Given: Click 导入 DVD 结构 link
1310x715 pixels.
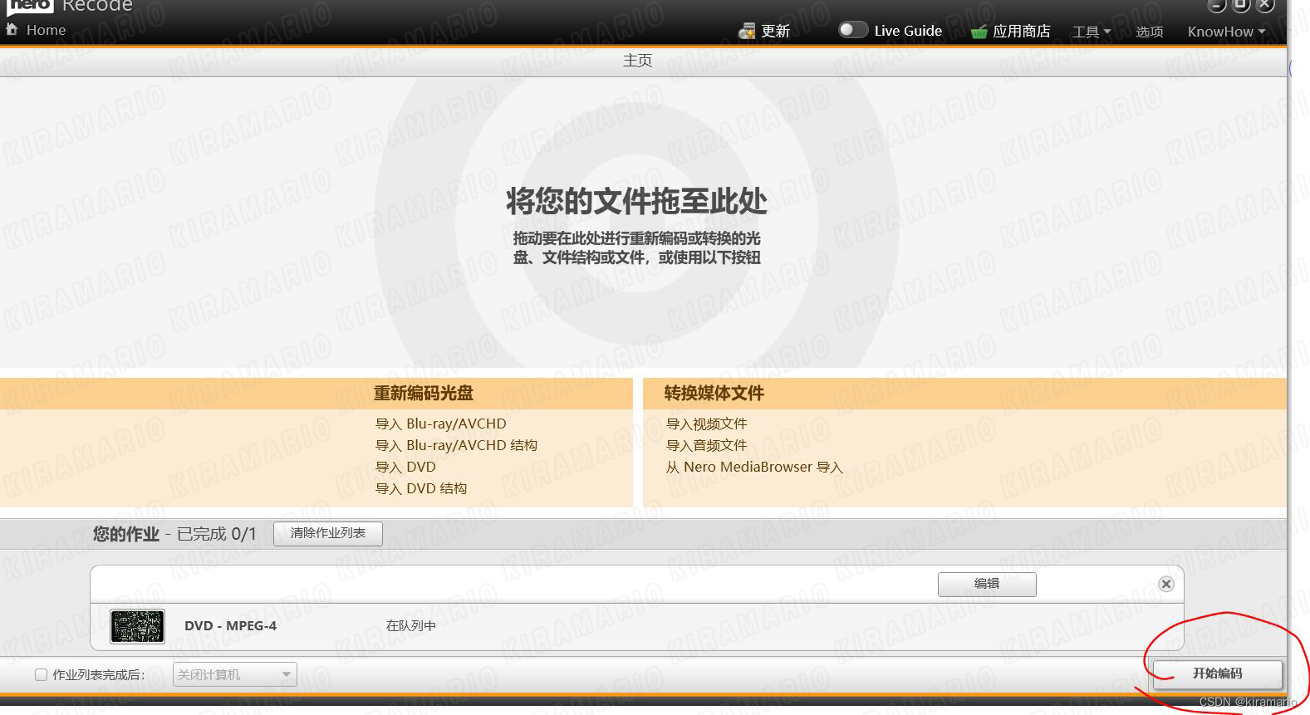Looking at the screenshot, I should 421,488.
